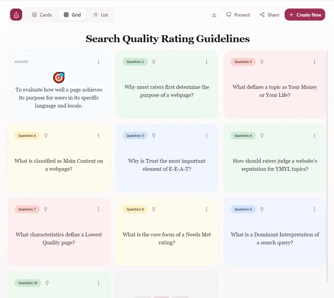This screenshot has height=298, width=334.
Task: Switch to List view
Action: tap(100, 15)
